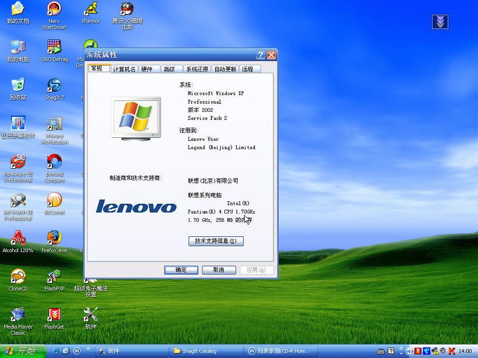
Task: Open the 我的文档 desktop icon
Action: pyautogui.click(x=18, y=12)
